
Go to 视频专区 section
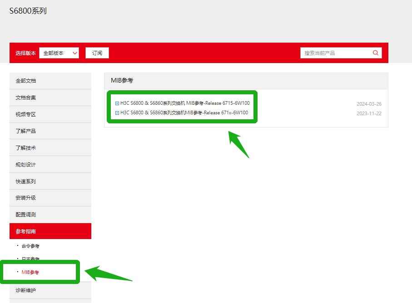point(50,114)
